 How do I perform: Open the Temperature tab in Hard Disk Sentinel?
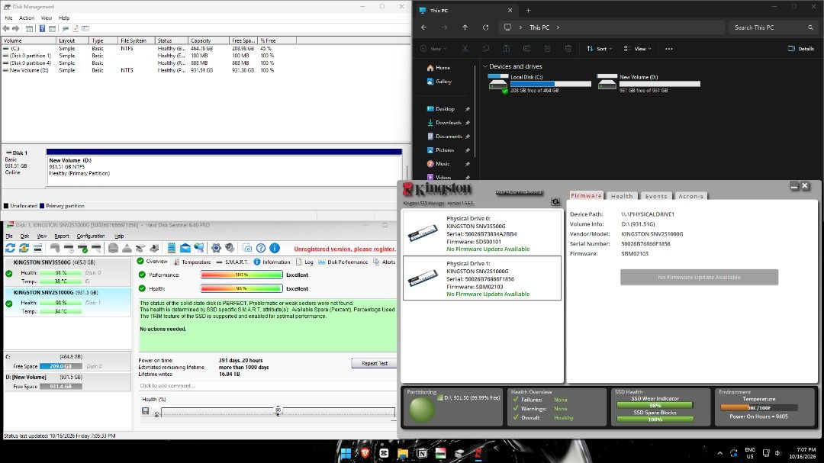click(192, 262)
